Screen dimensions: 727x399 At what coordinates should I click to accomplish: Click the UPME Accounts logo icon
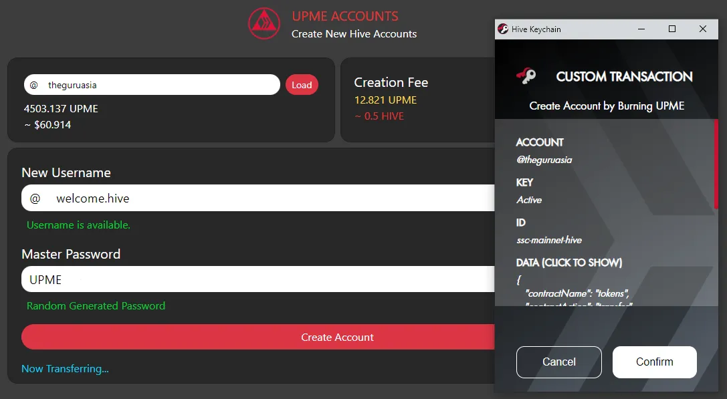point(264,23)
